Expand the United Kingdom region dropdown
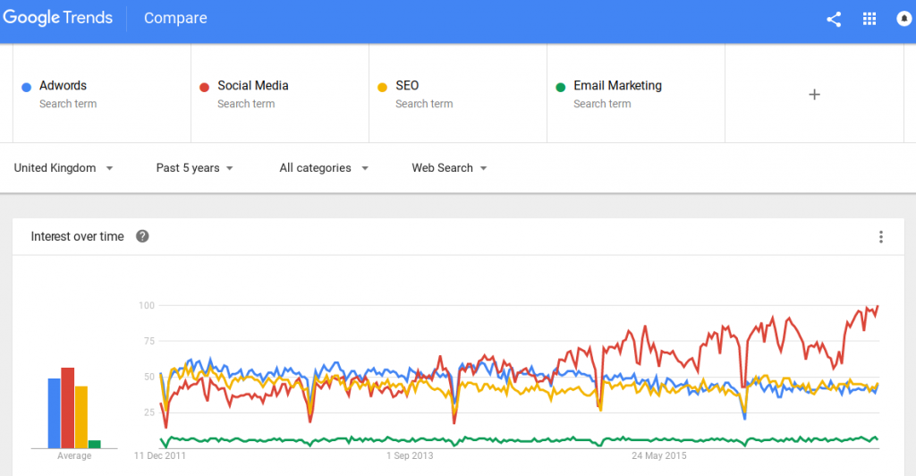Image resolution: width=916 pixels, height=476 pixels. (x=63, y=168)
